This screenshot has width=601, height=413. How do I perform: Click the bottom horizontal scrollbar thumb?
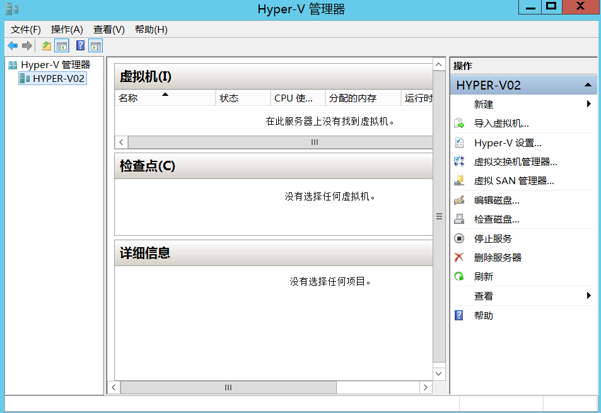pyautogui.click(x=228, y=387)
